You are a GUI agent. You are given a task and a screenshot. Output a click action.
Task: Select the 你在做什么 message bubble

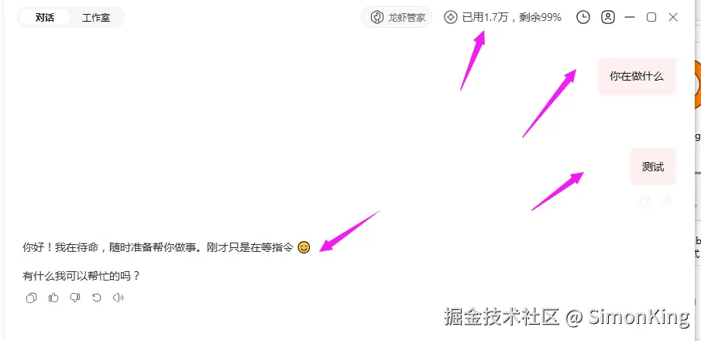(637, 76)
